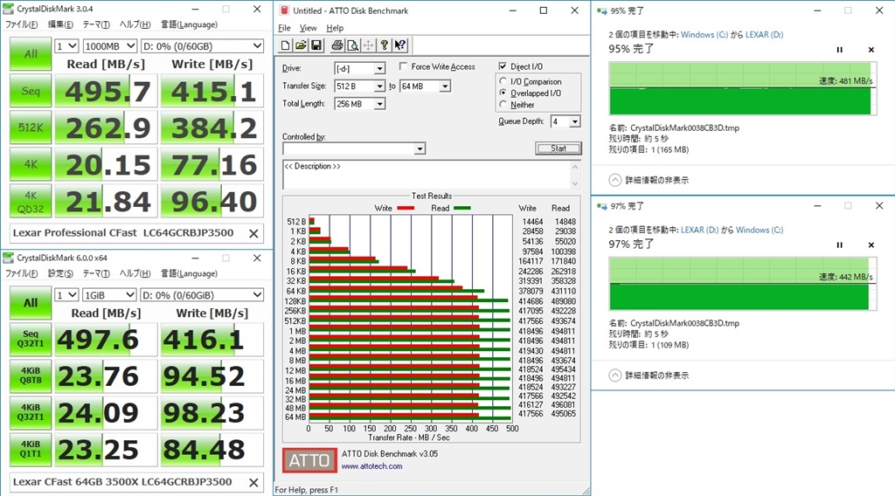
Task: Click the ATTO Disk Benchmark title bar icon
Action: click(284, 10)
